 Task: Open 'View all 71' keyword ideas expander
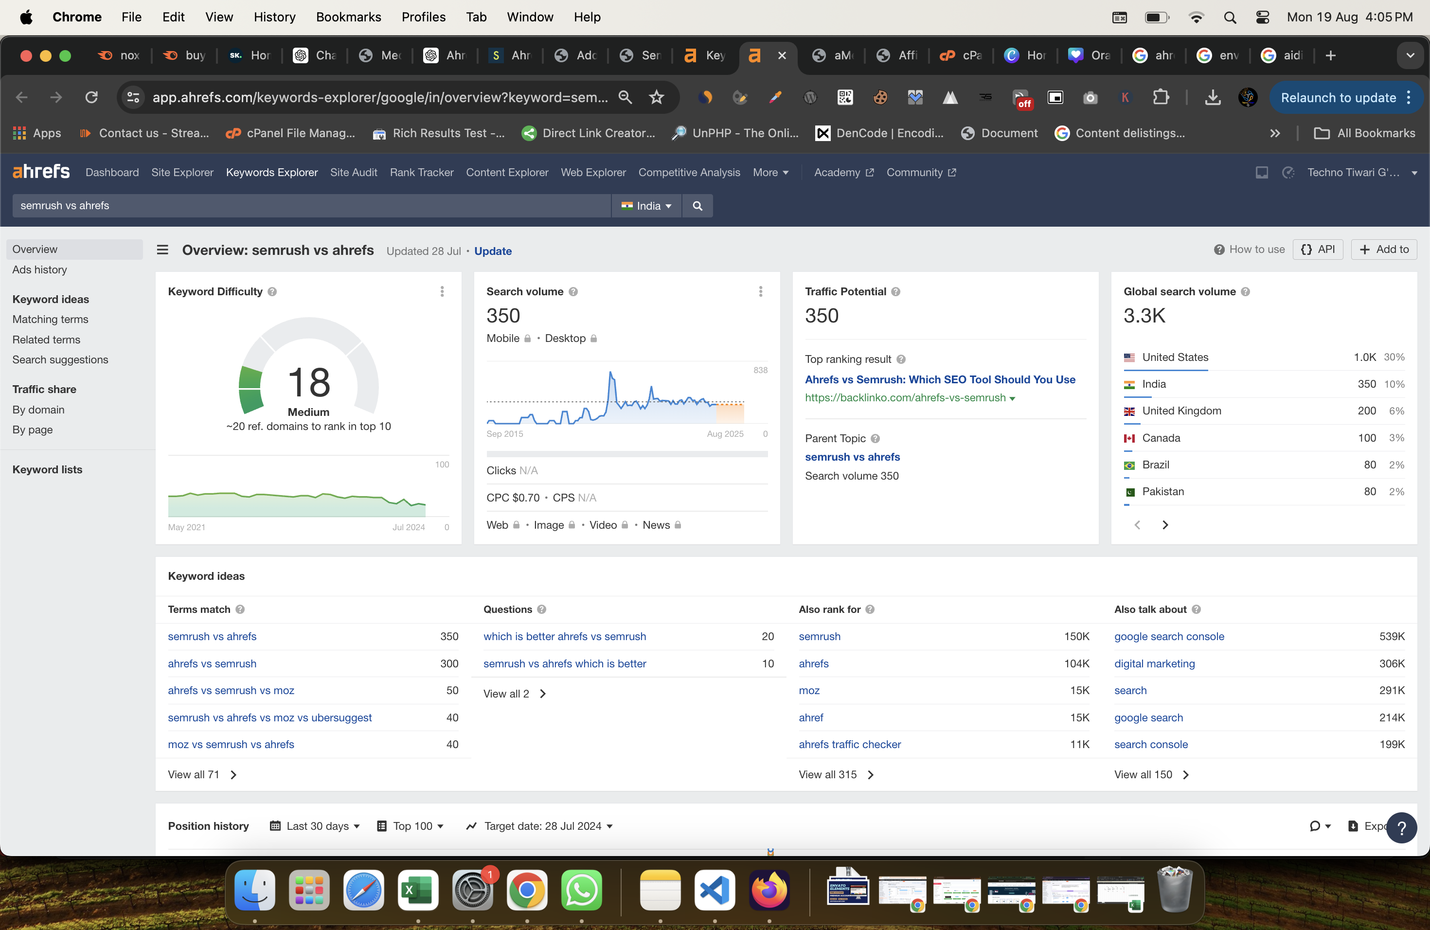coord(202,773)
